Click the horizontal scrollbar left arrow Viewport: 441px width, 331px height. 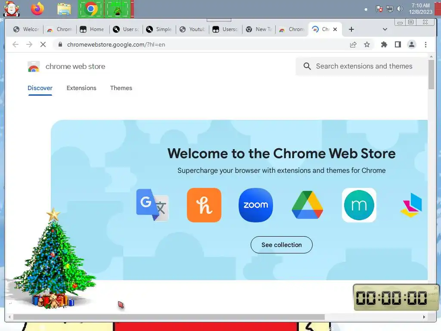point(9,317)
